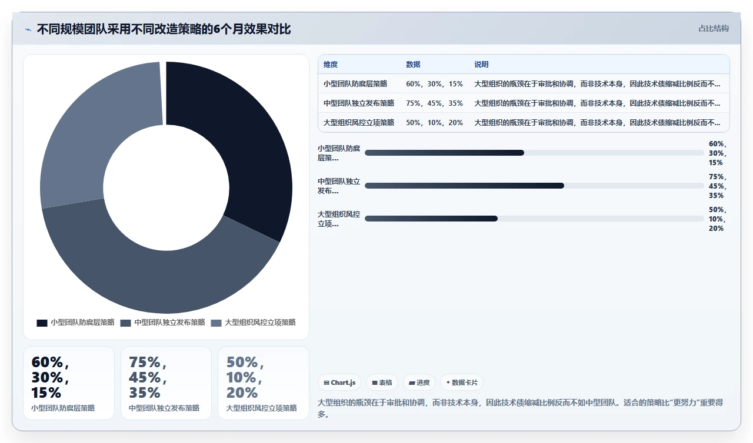Click the 占比结构 label in header
This screenshot has width=753, height=443.
pyautogui.click(x=714, y=28)
